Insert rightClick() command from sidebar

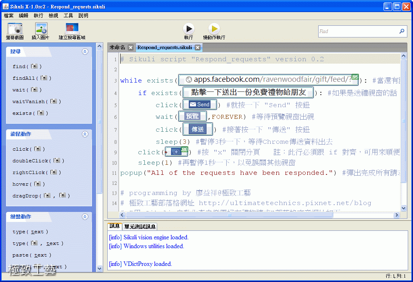coord(37,172)
